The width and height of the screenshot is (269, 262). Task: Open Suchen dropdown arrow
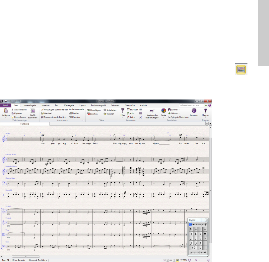tap(179, 110)
